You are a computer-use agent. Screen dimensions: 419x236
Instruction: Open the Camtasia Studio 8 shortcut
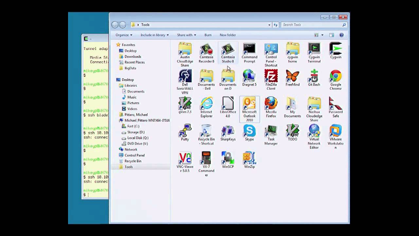coord(228,53)
